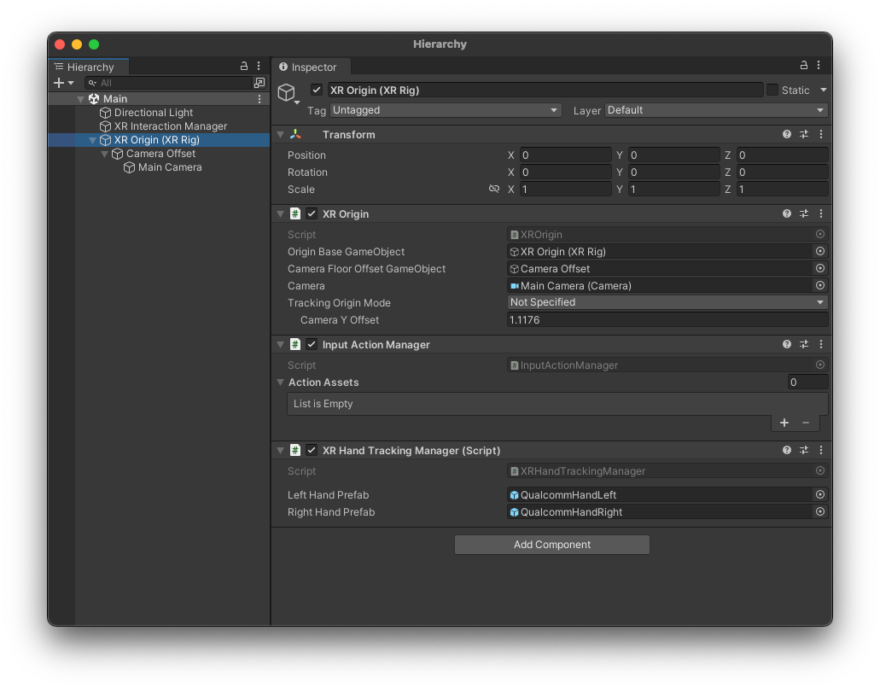Open Tracking Origin Mode dropdown
Screen dimensions: 880x689
(667, 302)
